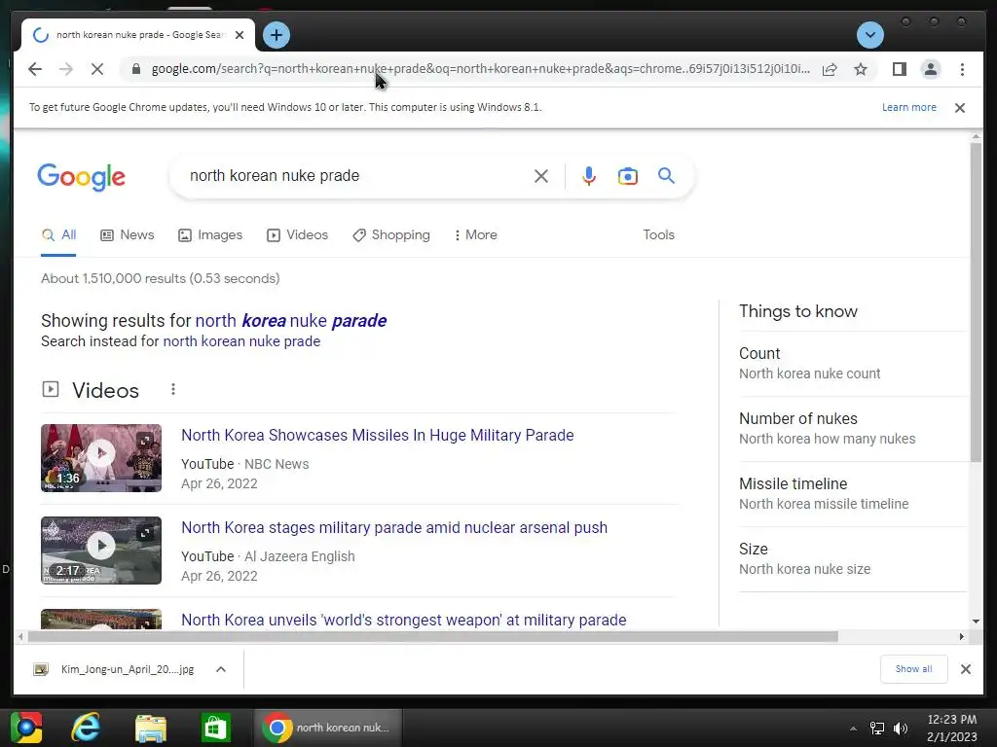Open File Explorer from taskbar

(x=151, y=728)
